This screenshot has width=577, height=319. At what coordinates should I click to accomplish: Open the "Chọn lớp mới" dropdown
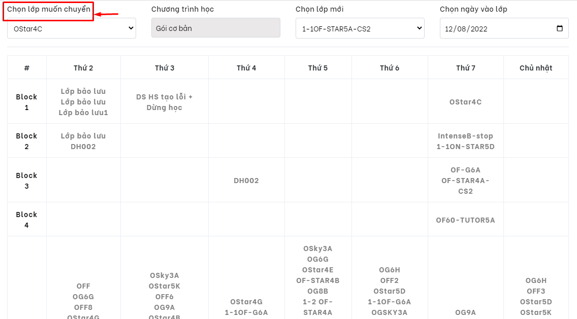pyautogui.click(x=360, y=28)
